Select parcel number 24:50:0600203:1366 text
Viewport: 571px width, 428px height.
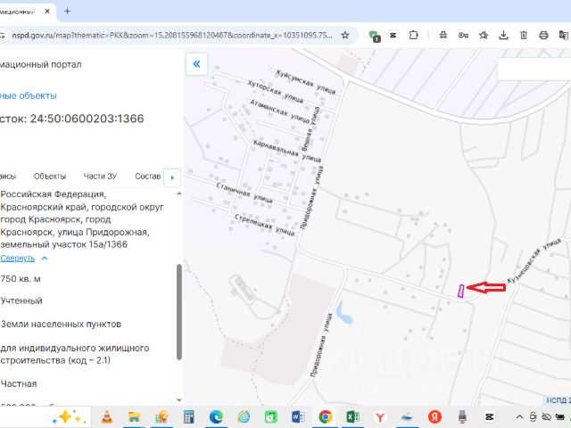click(87, 119)
